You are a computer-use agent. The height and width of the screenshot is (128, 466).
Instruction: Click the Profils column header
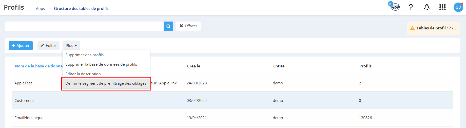pos(365,66)
